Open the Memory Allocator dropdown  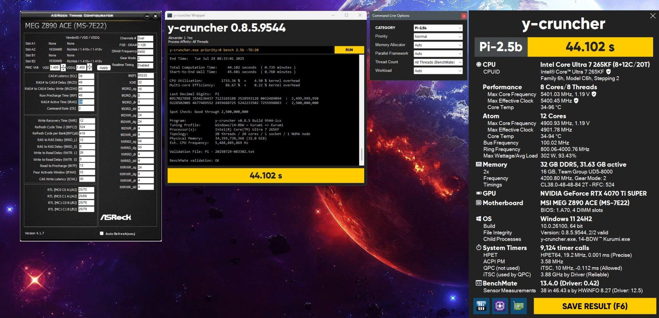[x=438, y=45]
